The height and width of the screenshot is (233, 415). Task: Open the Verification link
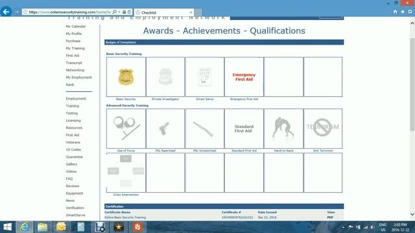[75, 208]
